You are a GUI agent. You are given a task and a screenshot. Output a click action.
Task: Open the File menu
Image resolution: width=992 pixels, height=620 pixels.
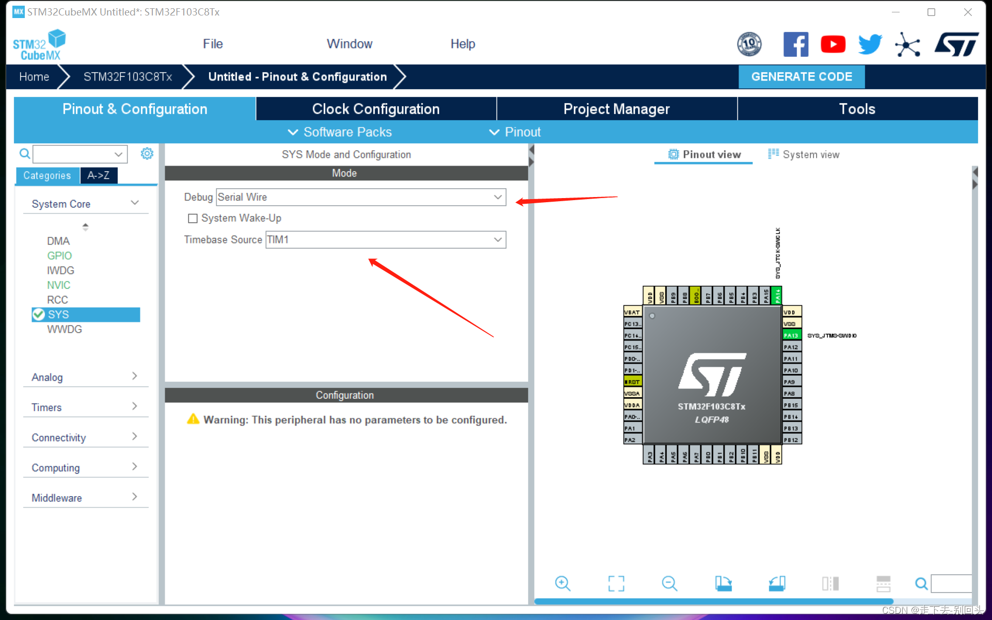coord(213,44)
